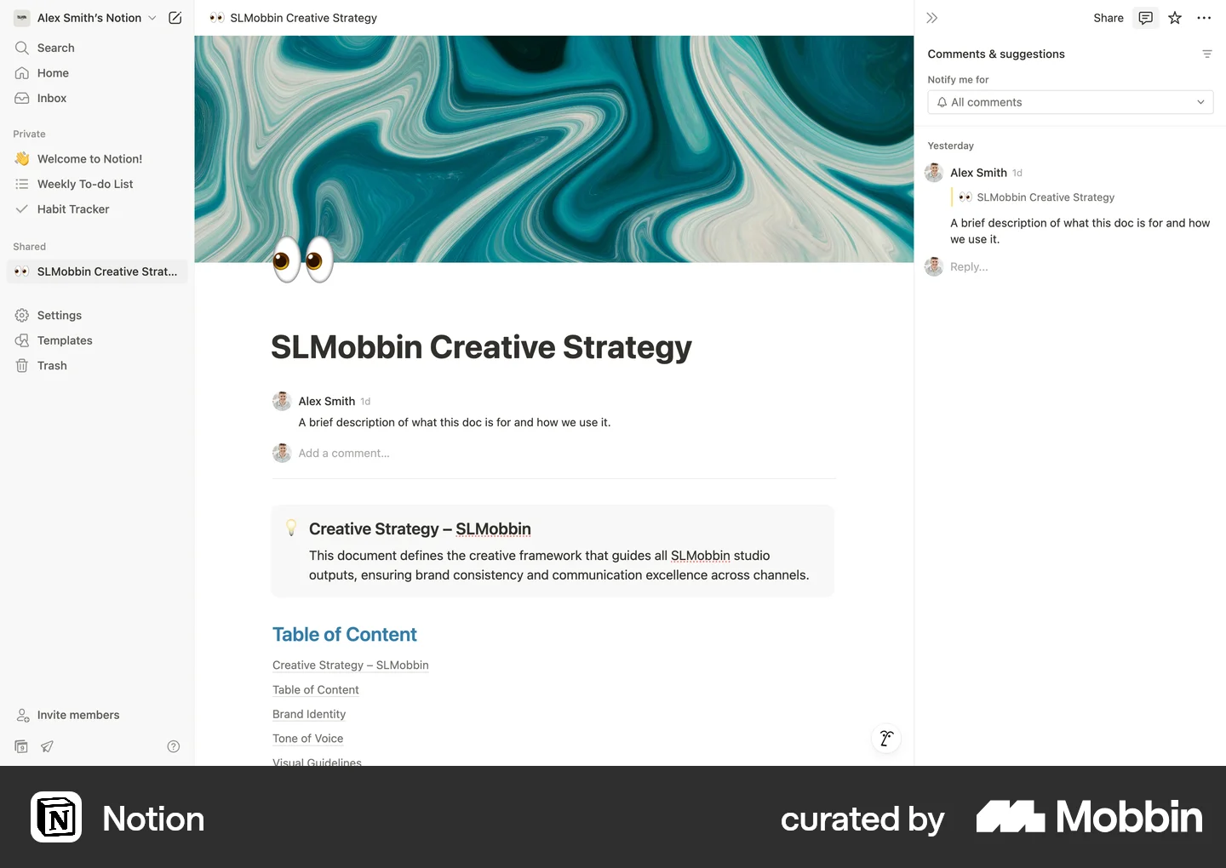Open comment filter options icon
The width and height of the screenshot is (1226, 868).
pyautogui.click(x=1206, y=54)
